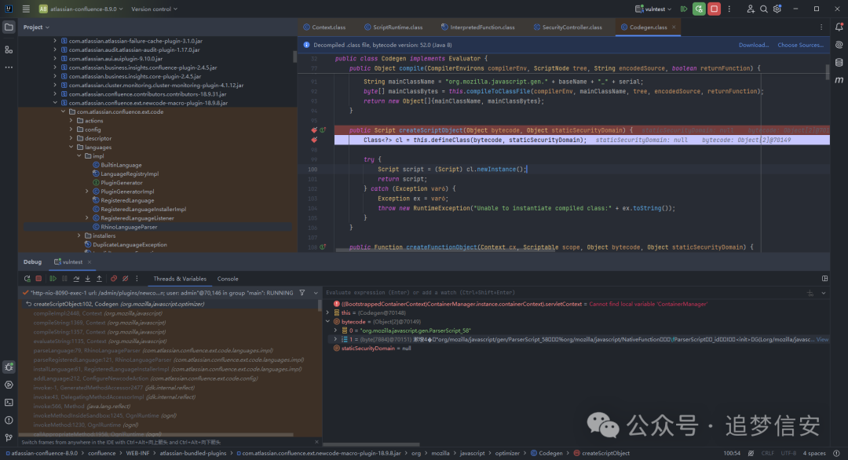This screenshot has width=848, height=460.
Task: Open Search Everywhere magnifier icon
Action: pos(764,9)
